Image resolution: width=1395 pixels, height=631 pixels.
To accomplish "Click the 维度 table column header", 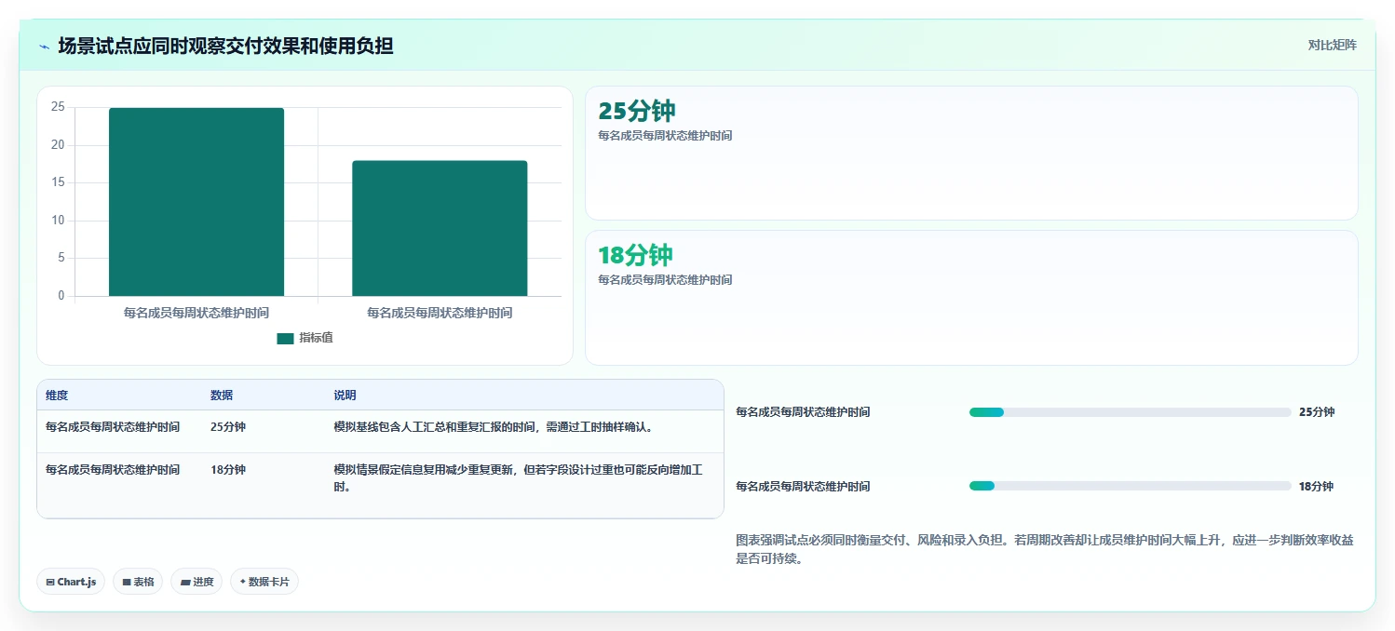I will tap(57, 396).
